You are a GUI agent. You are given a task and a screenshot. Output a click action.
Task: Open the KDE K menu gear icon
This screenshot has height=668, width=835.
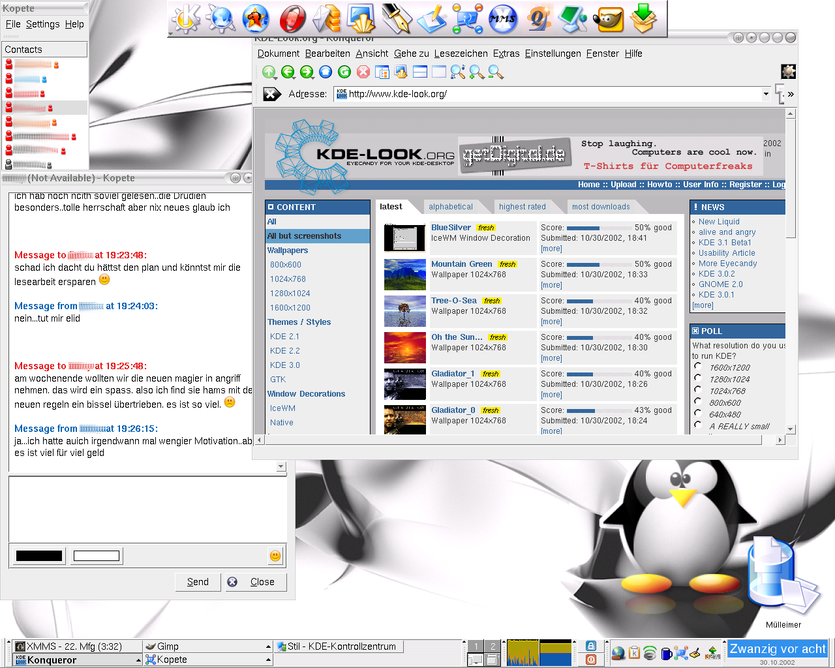[185, 18]
